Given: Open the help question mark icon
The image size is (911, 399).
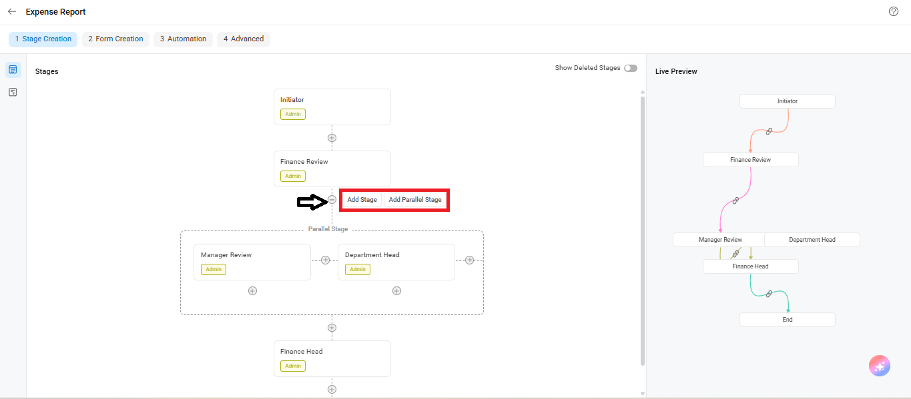Looking at the screenshot, I should coord(894,11).
